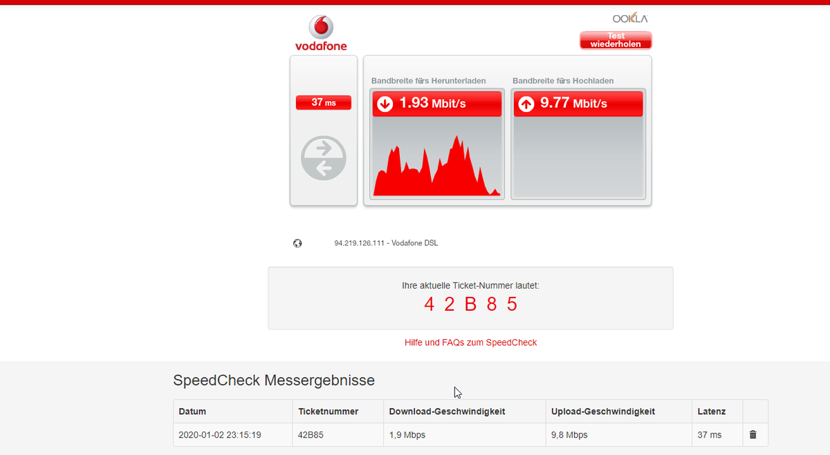
Task: Click the 37 ms latency badge
Action: tap(323, 103)
